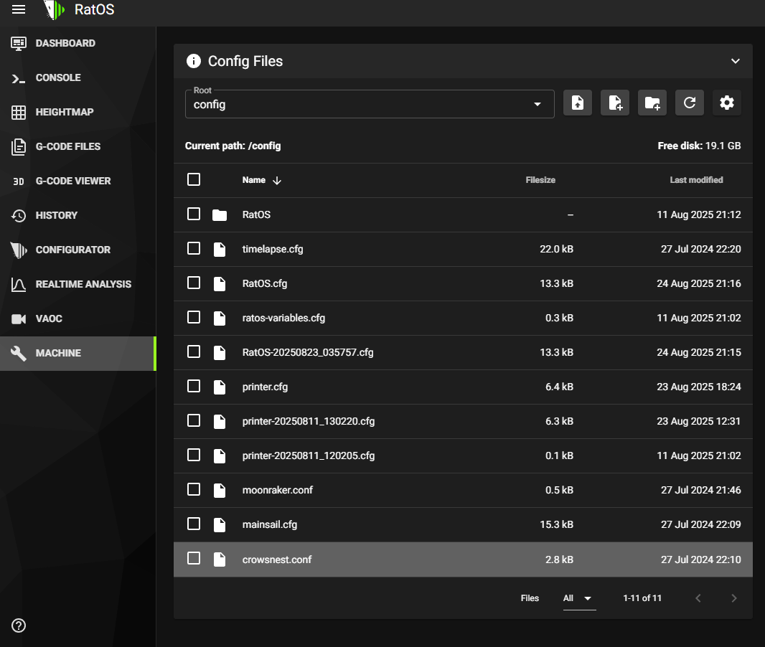Screen dimensions: 765x647
Task: Open the ratos-variables.cfg file name
Action: (x=283, y=318)
